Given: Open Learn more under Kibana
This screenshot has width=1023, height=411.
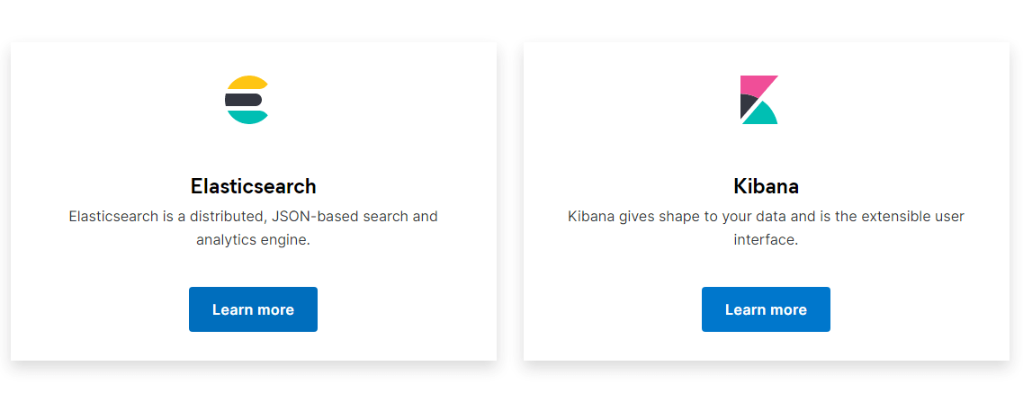Looking at the screenshot, I should pos(766,309).
